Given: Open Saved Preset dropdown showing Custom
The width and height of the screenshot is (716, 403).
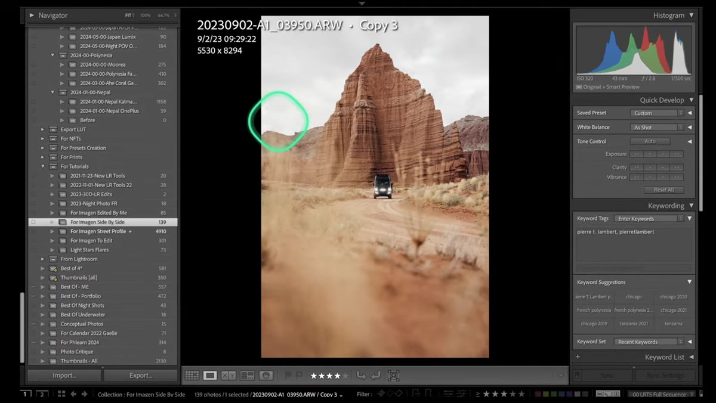Looking at the screenshot, I should click(x=657, y=113).
